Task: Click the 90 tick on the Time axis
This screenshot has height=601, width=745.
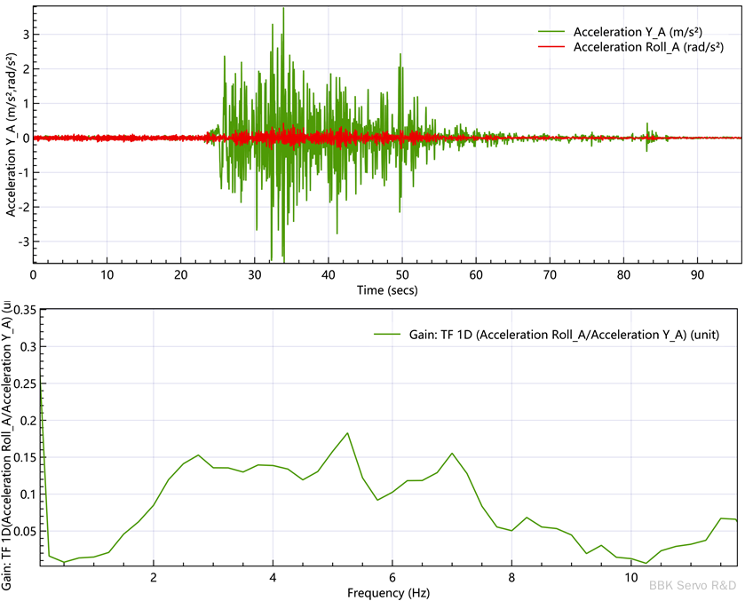Action: [x=697, y=274]
